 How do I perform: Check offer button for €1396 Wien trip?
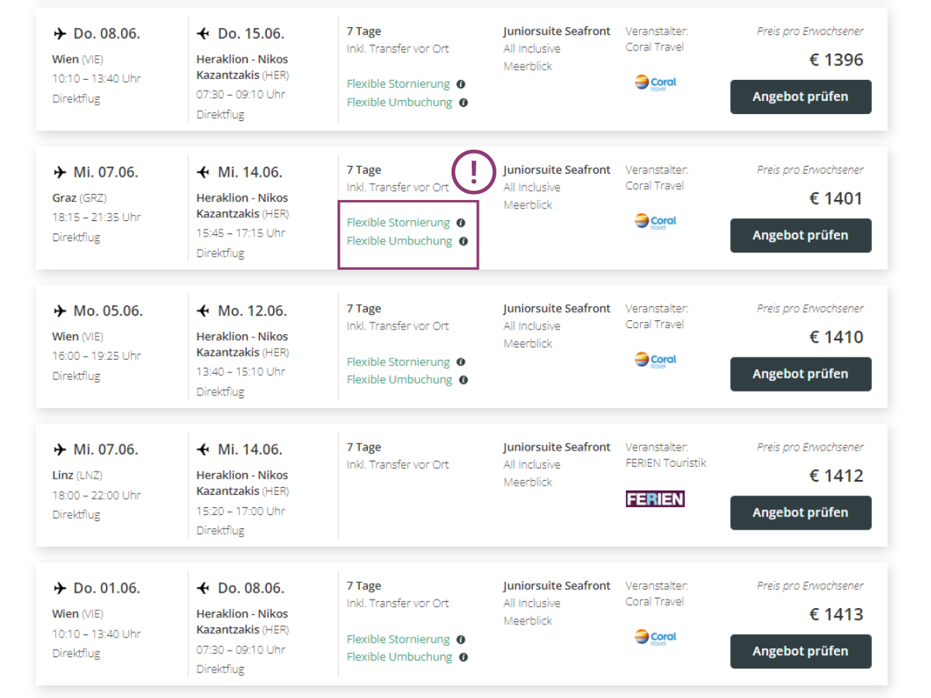(801, 97)
